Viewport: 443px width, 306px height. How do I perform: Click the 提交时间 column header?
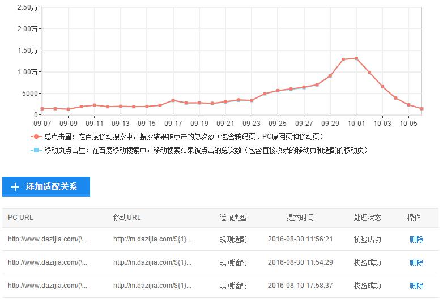coord(300,218)
